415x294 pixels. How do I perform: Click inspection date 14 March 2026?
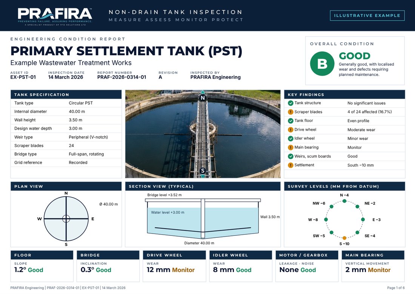66,77
